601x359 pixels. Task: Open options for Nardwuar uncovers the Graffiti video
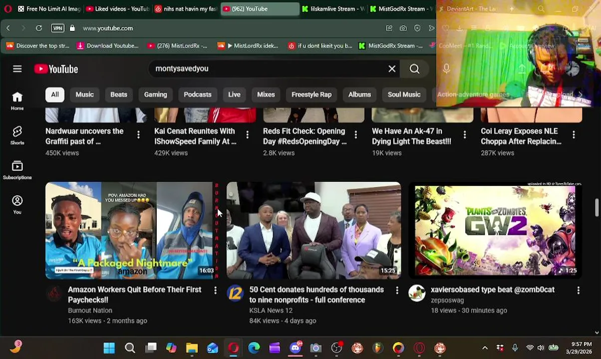click(138, 135)
